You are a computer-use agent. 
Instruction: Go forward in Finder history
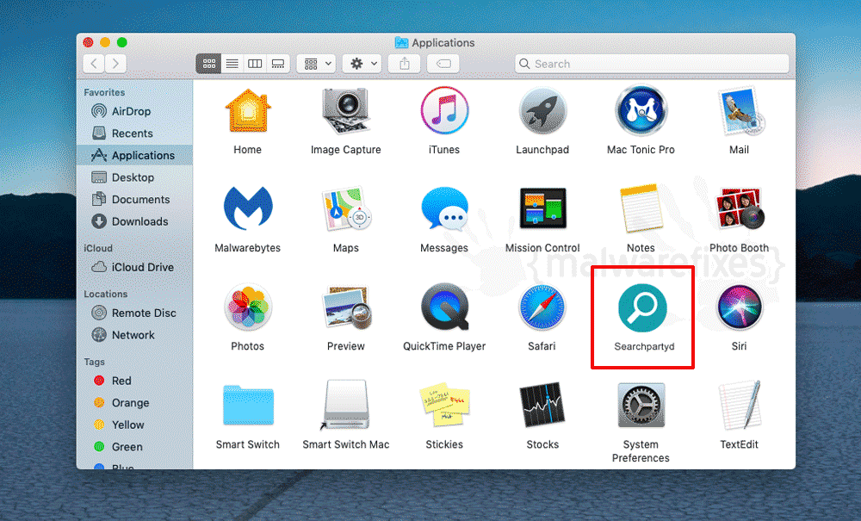point(116,64)
